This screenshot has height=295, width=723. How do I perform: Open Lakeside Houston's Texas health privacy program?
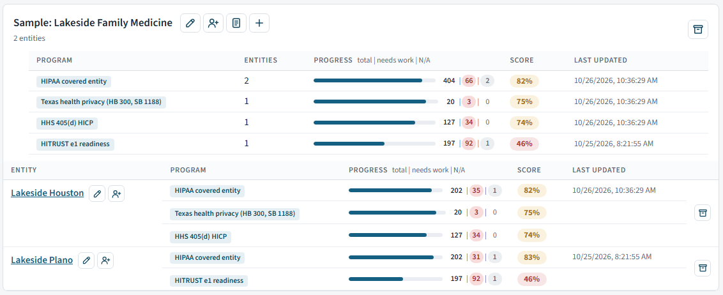234,213
